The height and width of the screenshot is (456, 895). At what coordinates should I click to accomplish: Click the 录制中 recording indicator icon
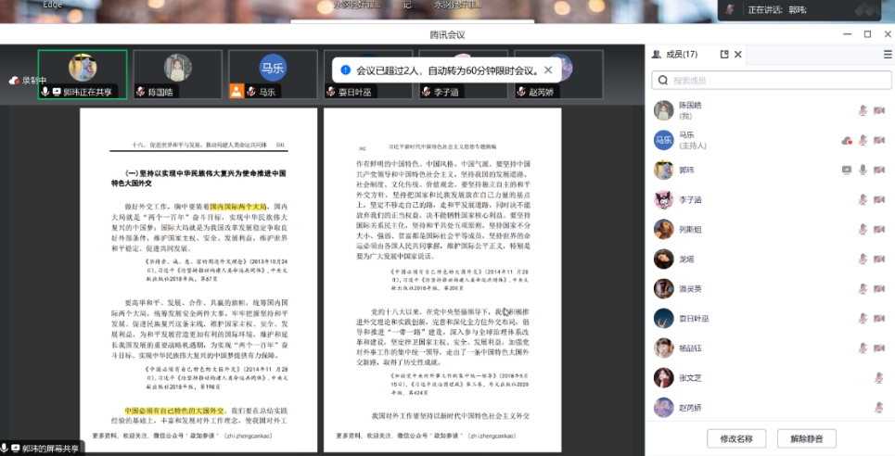14,81
